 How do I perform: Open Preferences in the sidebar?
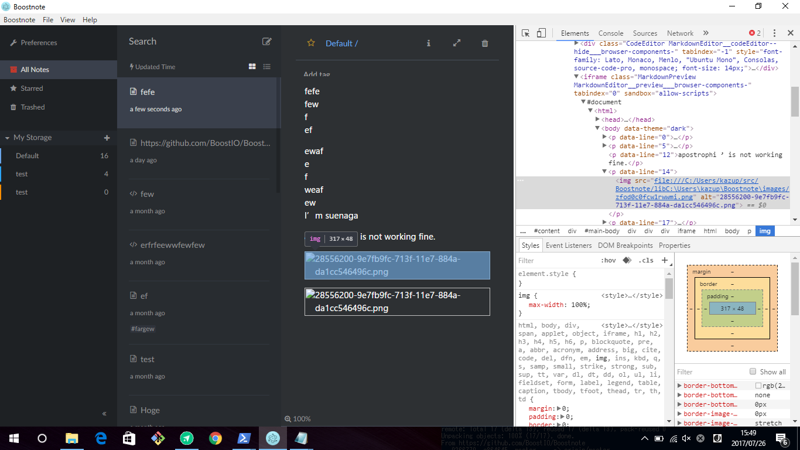point(33,43)
